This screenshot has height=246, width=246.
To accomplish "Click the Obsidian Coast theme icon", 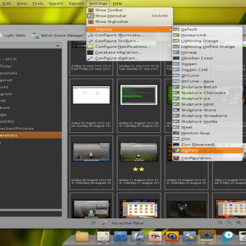I will (176, 58).
